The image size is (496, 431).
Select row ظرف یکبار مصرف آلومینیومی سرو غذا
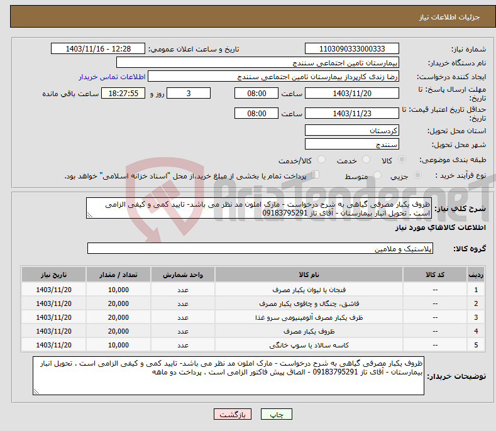point(253,317)
